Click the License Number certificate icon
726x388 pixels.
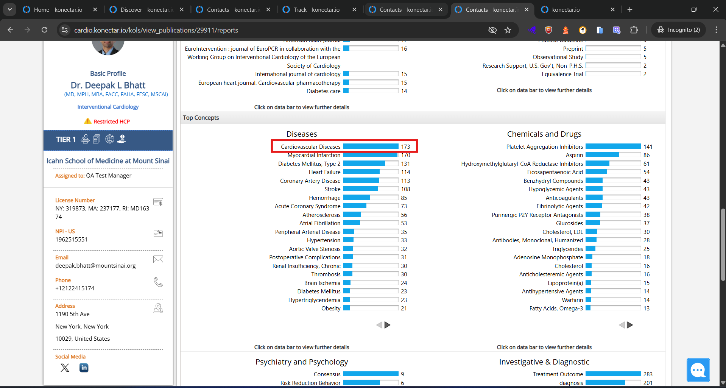click(x=158, y=202)
